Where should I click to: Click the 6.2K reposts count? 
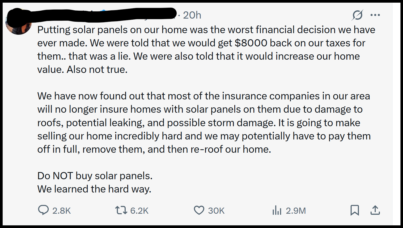139,211
